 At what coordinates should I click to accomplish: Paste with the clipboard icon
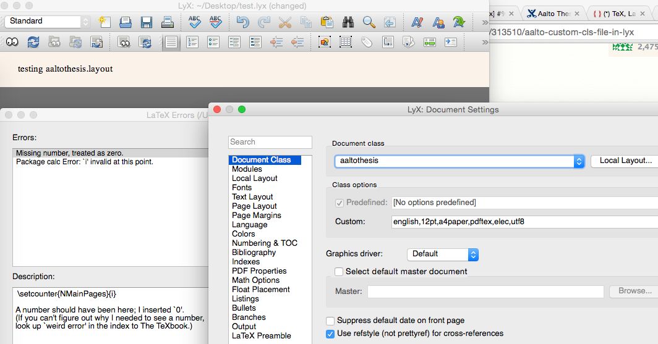pyautogui.click(x=327, y=22)
